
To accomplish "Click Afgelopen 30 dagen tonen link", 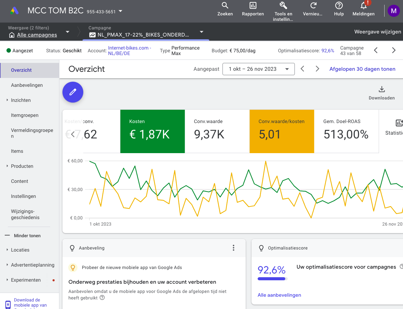I will pos(362,69).
